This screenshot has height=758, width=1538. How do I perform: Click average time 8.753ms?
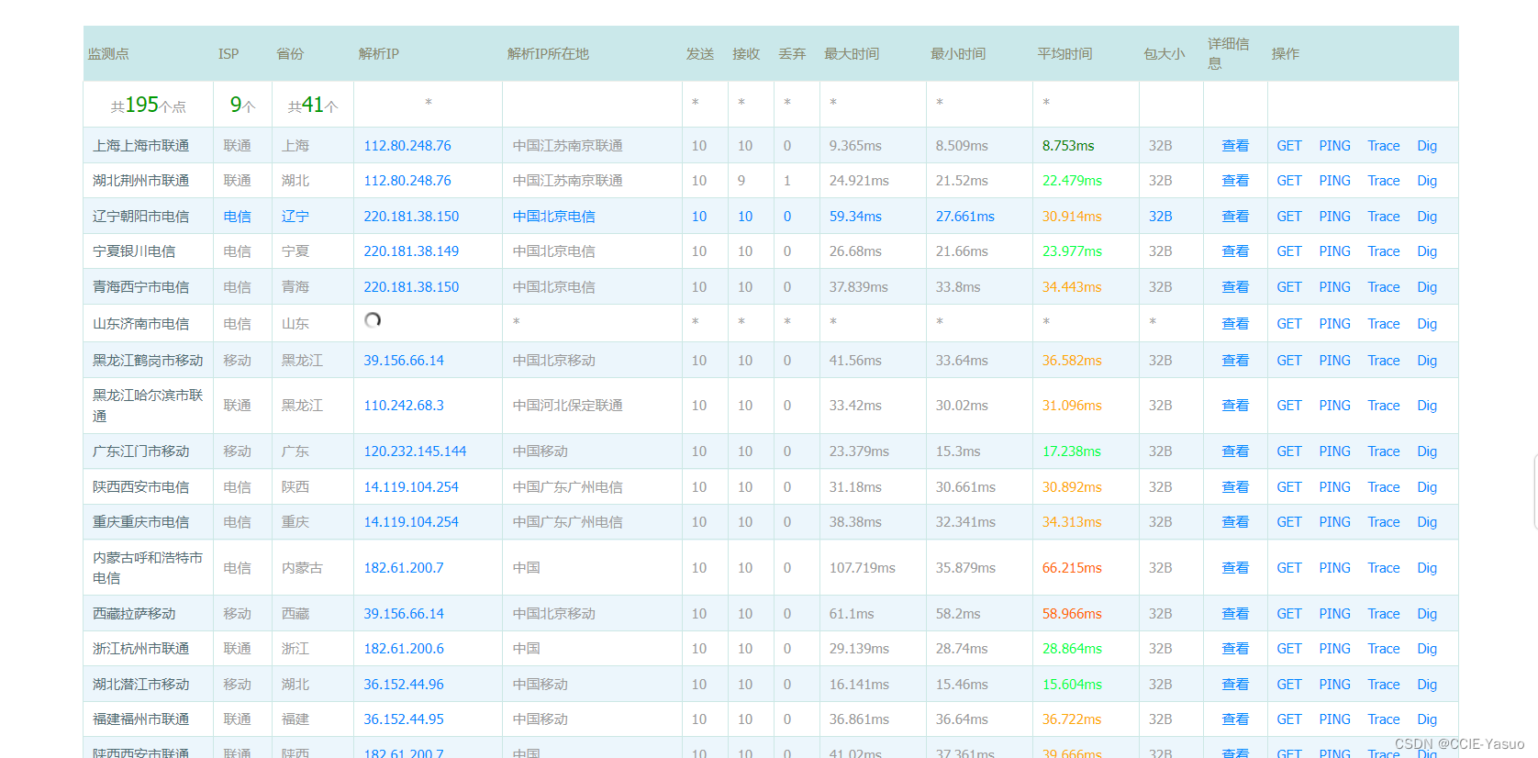(1068, 146)
